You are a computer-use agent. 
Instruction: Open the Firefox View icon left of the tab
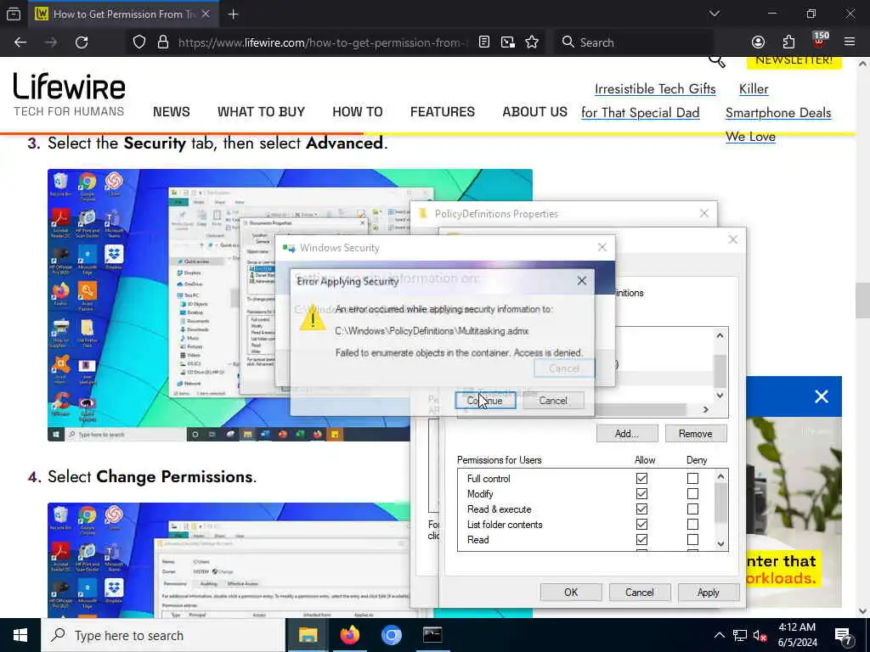click(x=14, y=14)
